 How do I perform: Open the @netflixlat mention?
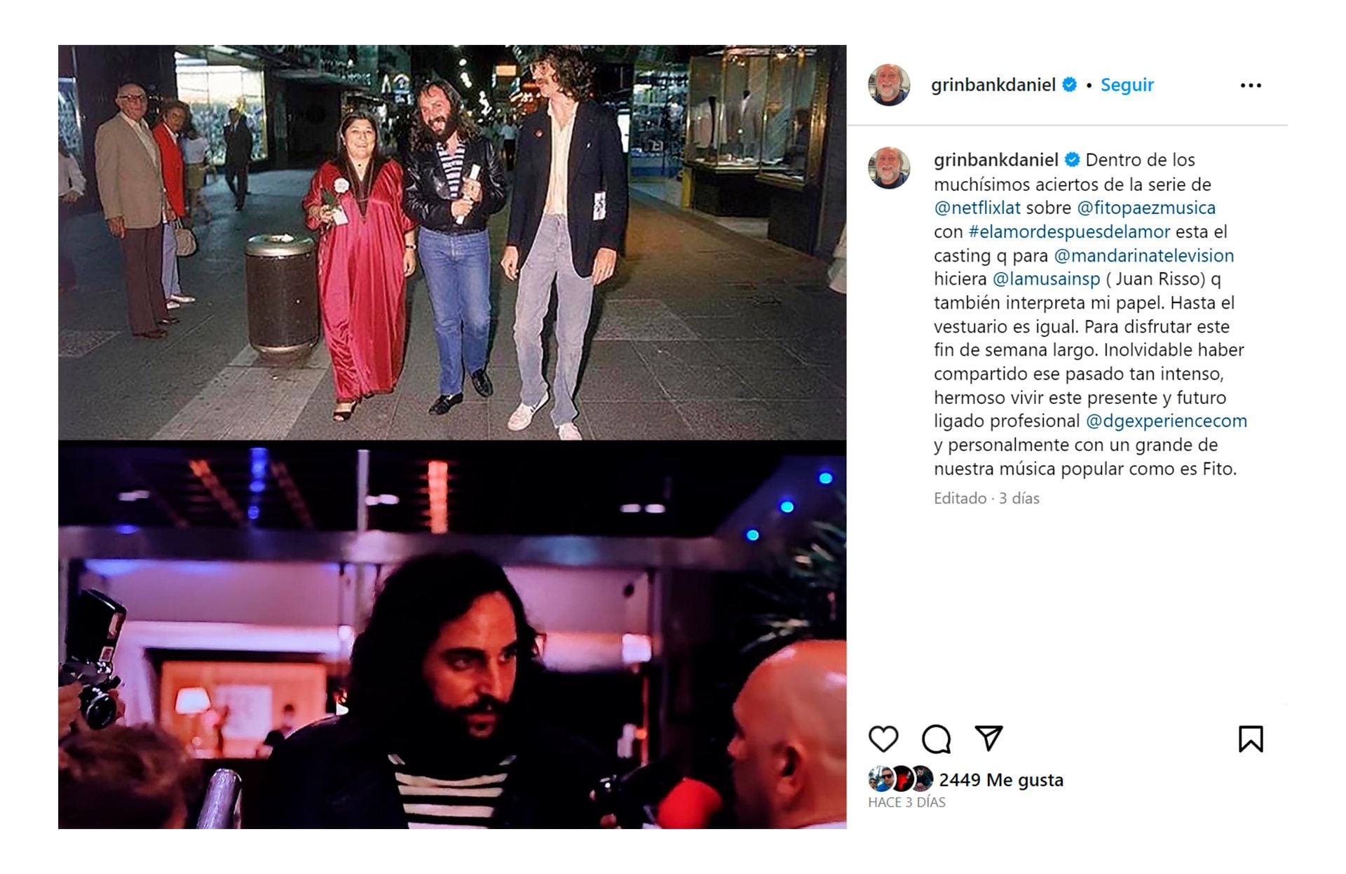977,208
